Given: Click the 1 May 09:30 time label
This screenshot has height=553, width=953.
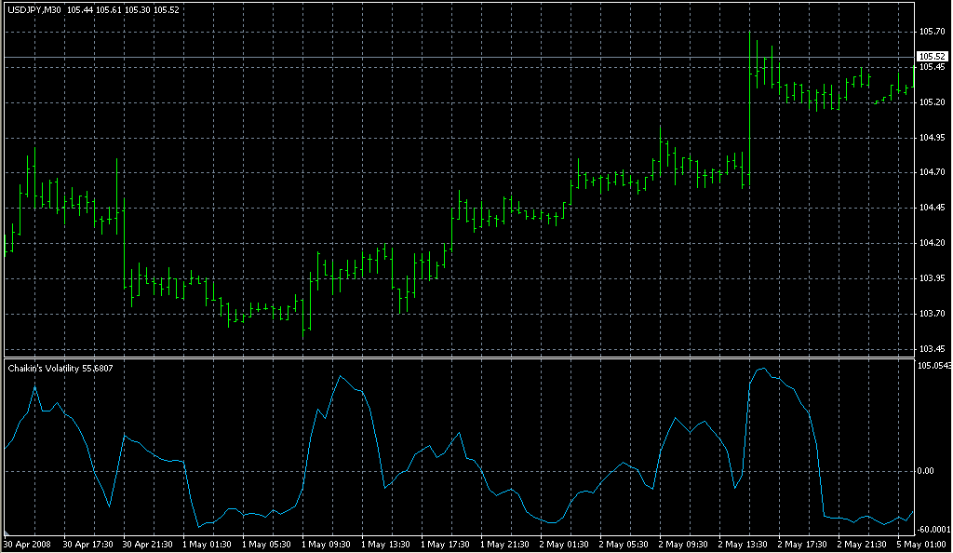Looking at the screenshot, I should (326, 545).
